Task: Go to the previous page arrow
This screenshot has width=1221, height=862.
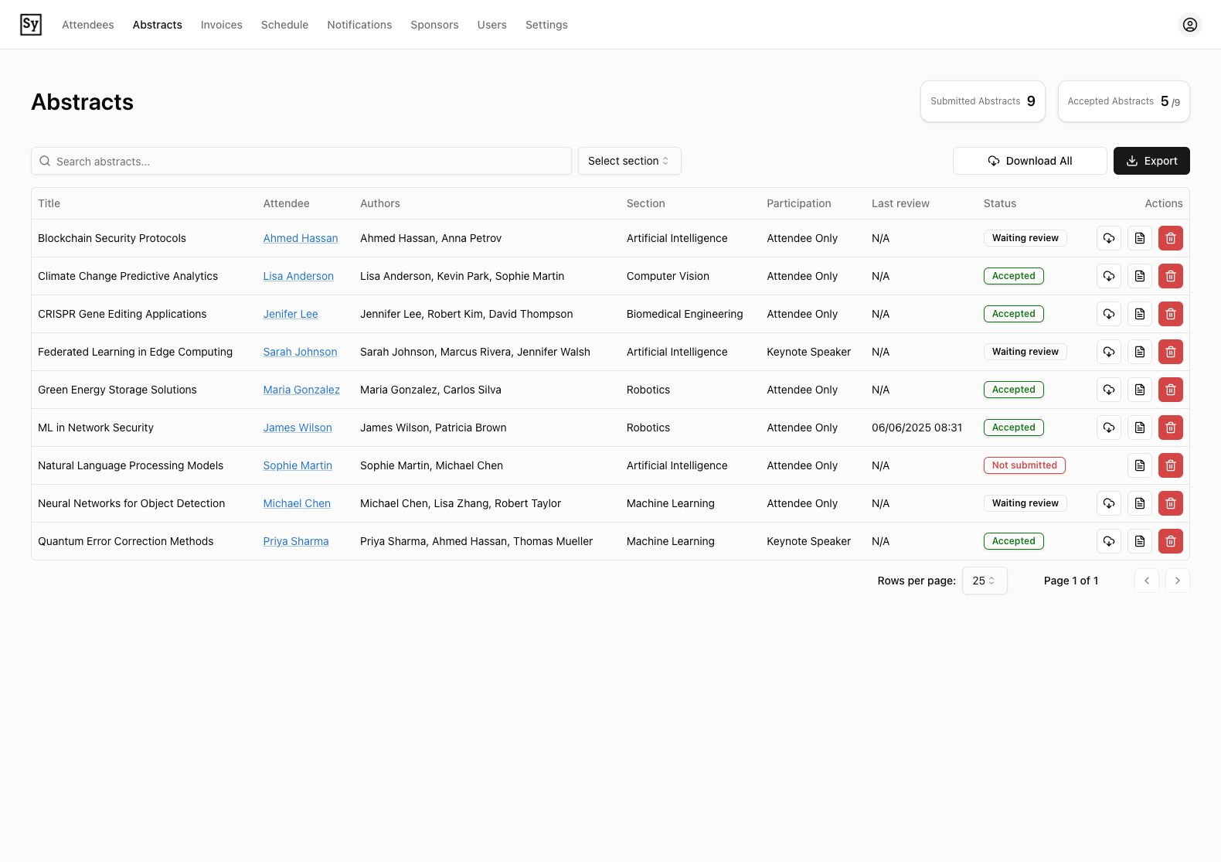Action: click(1146, 581)
